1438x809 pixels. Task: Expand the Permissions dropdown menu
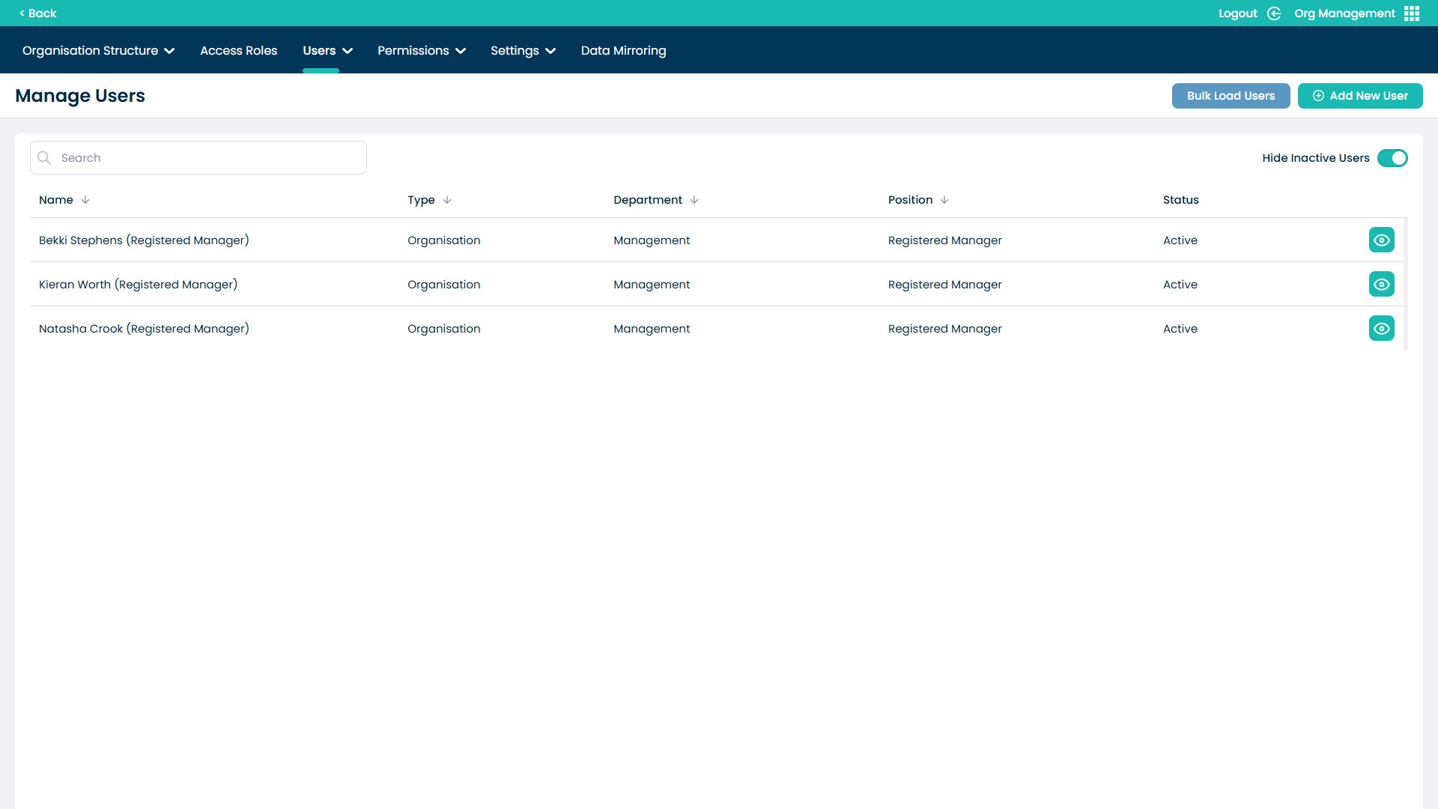click(421, 50)
